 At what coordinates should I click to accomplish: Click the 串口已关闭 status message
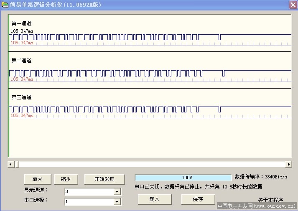[198, 187]
